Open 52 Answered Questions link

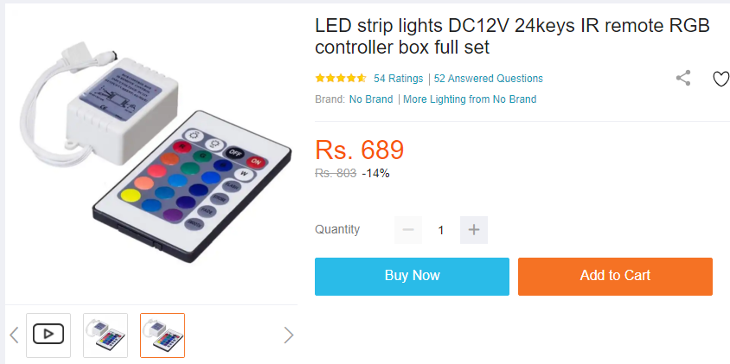coord(489,79)
